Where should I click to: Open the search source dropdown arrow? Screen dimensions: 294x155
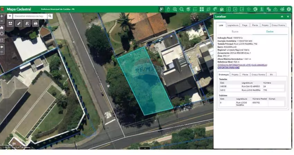pos(10,16)
